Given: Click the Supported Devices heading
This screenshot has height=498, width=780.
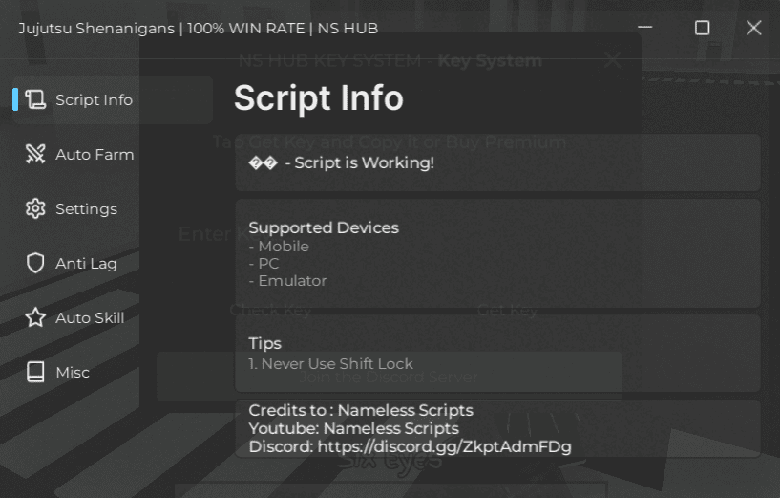Looking at the screenshot, I should [x=324, y=227].
